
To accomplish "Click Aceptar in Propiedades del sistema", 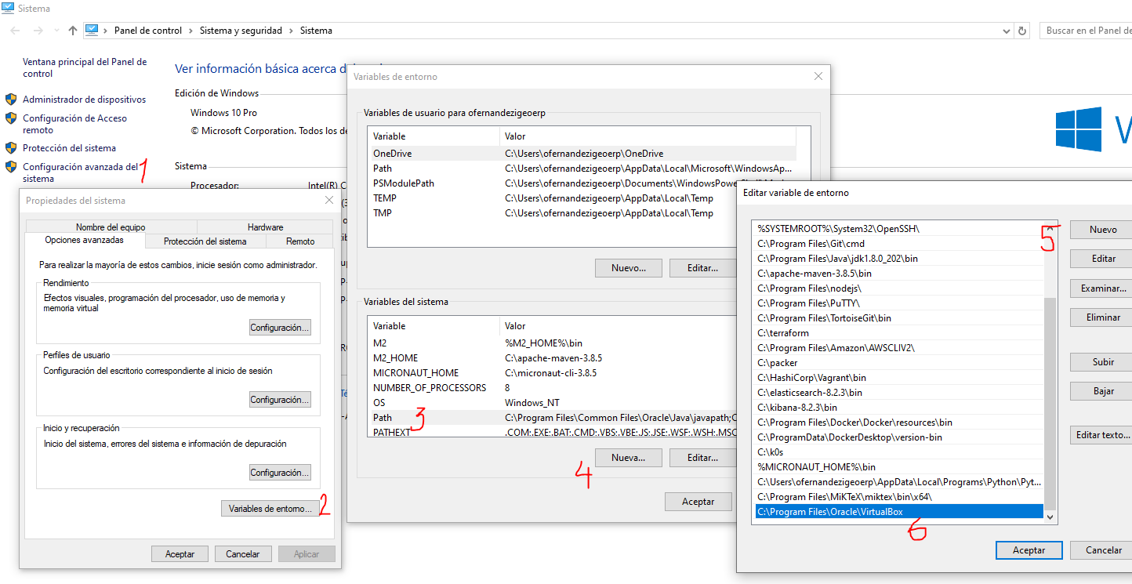I will (x=180, y=554).
